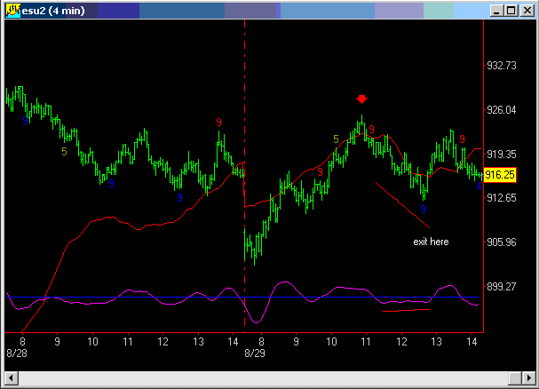Select the red 9 marker above 8/28 peak
The image size is (539, 389).
coord(218,122)
